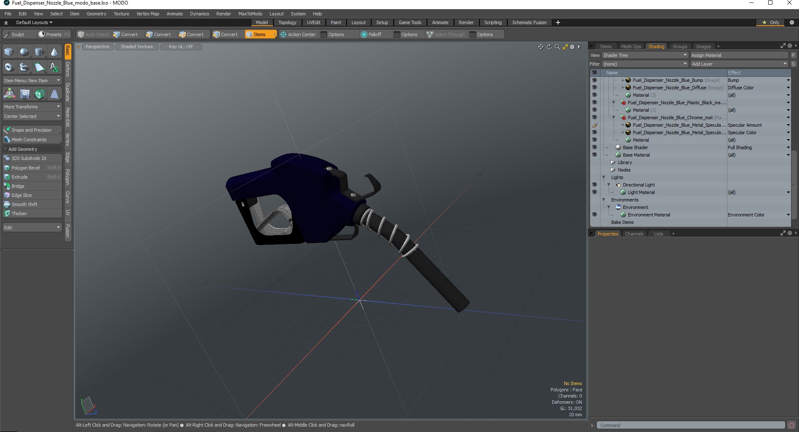Screen dimensions: 799x432
Task: Select the sphere primitive tool
Action: (x=24, y=52)
